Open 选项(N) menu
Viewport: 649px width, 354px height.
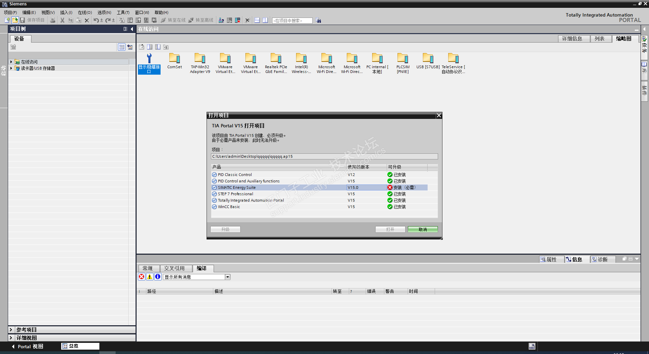(x=104, y=12)
